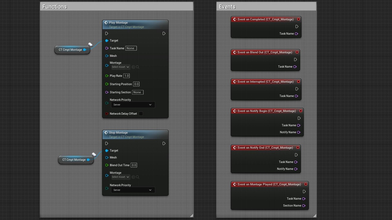Open Network Priority dropdown in Play Montage node
Screen dimensions: 392x220
click(x=133, y=105)
